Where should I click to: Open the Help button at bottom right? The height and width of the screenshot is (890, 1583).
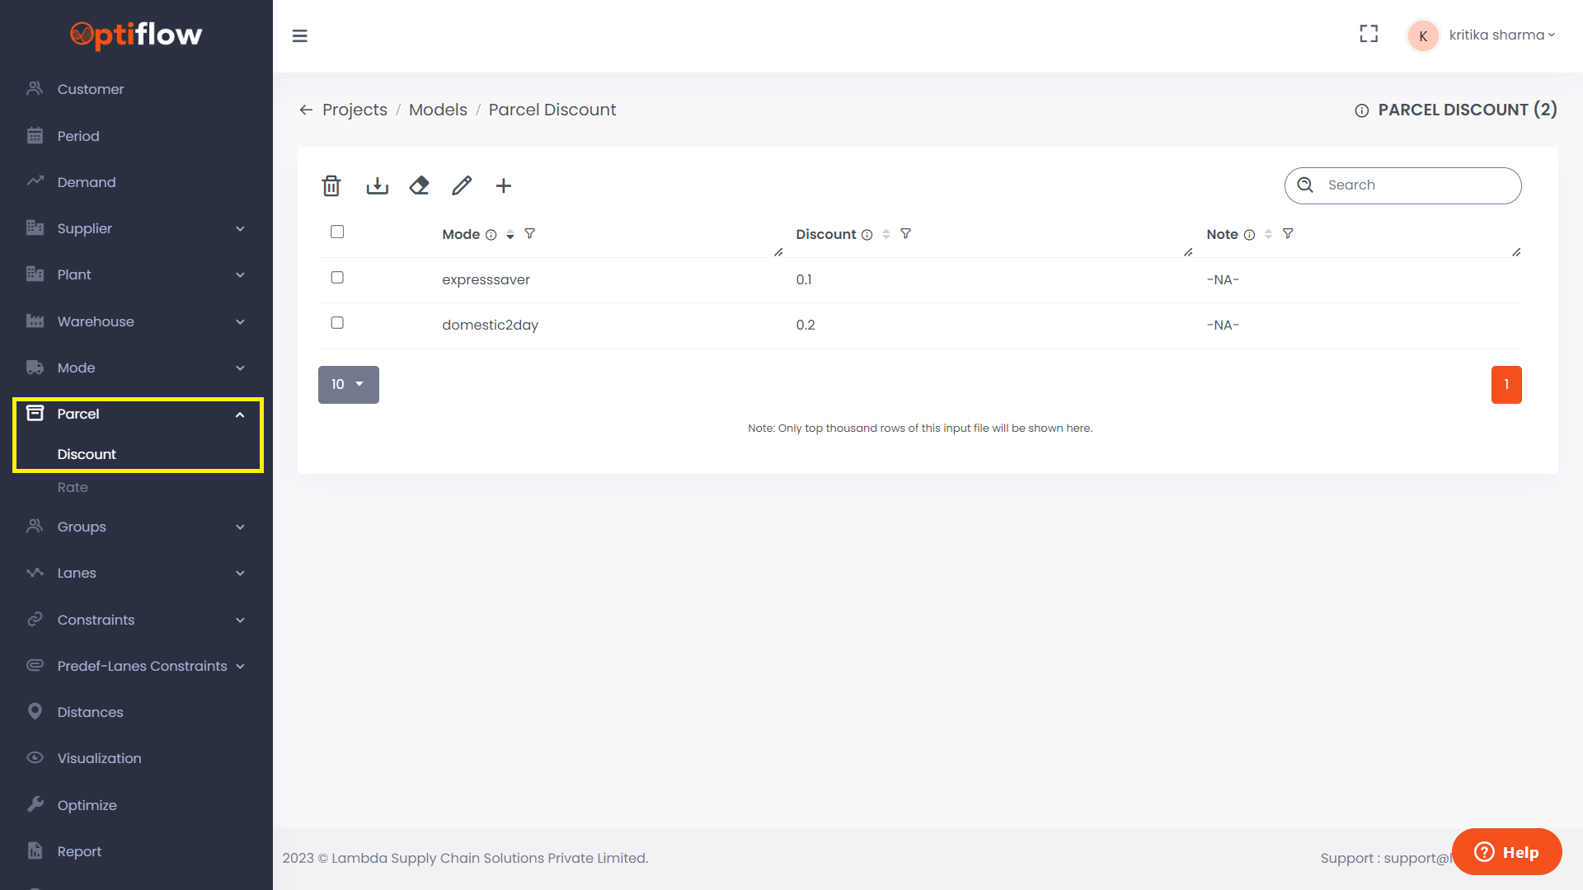click(1506, 851)
